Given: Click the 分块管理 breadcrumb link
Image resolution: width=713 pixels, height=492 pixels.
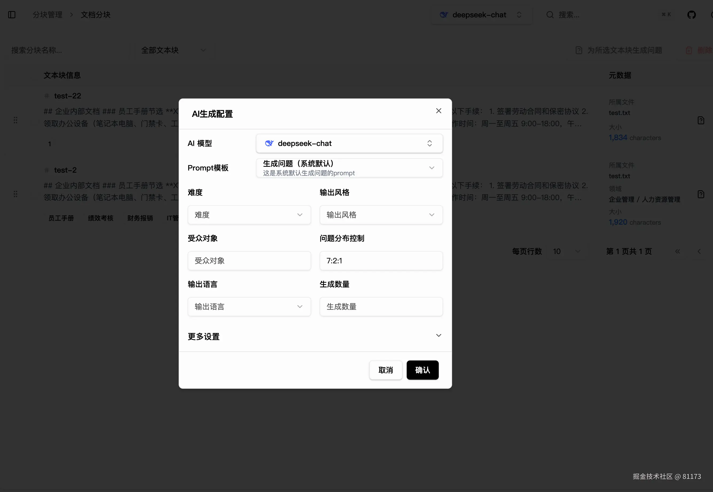Looking at the screenshot, I should click(x=48, y=14).
